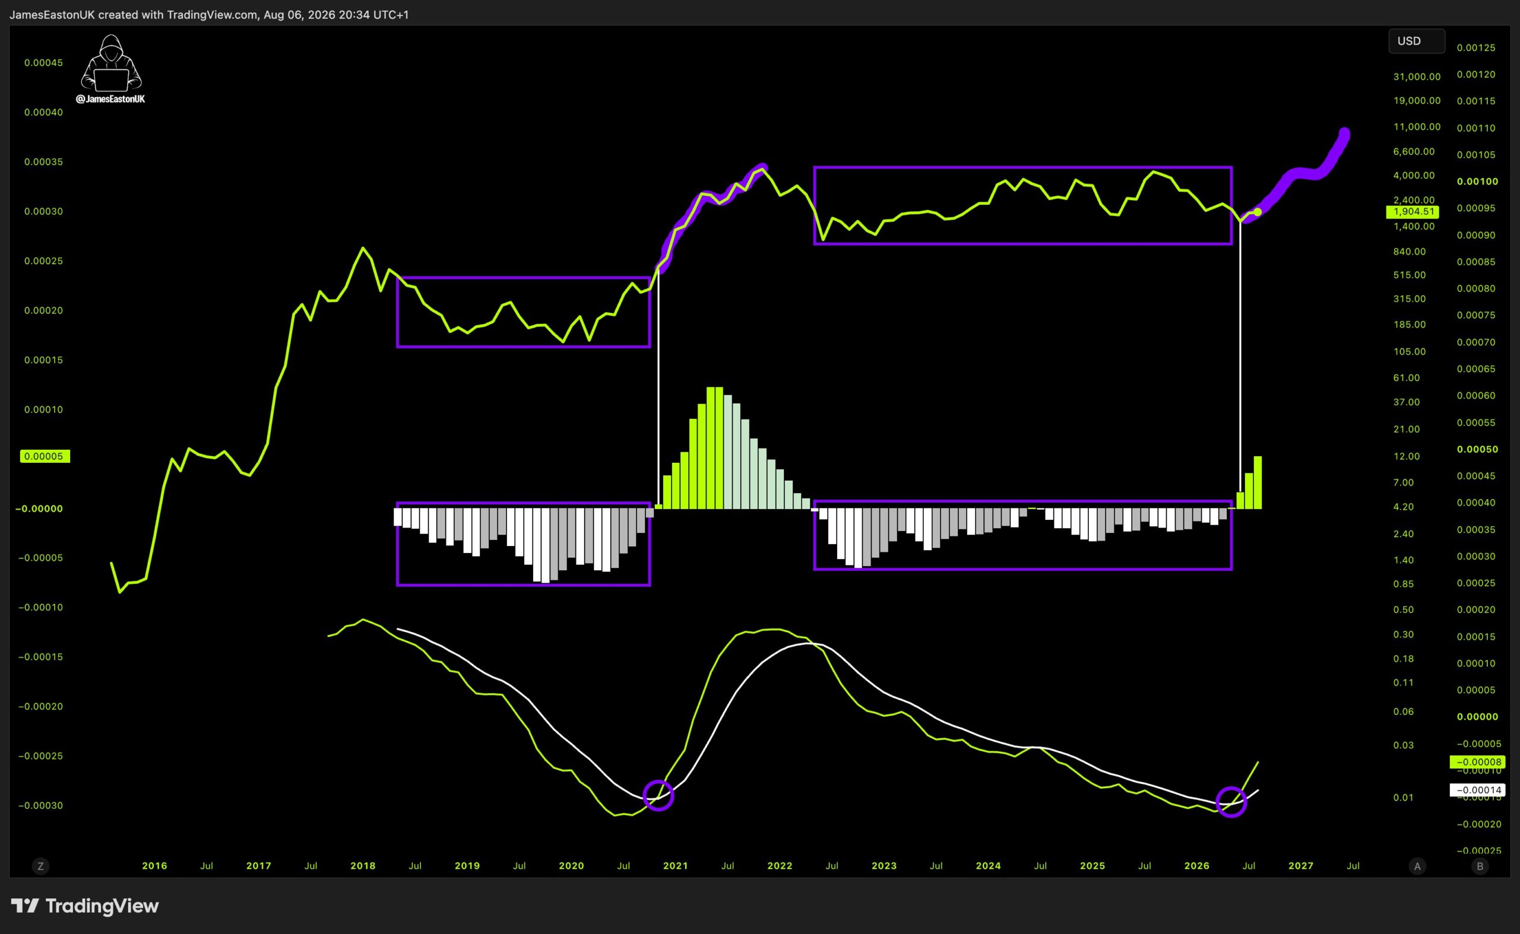
Task: Click the Z timezone button on time axis
Action: (x=41, y=866)
